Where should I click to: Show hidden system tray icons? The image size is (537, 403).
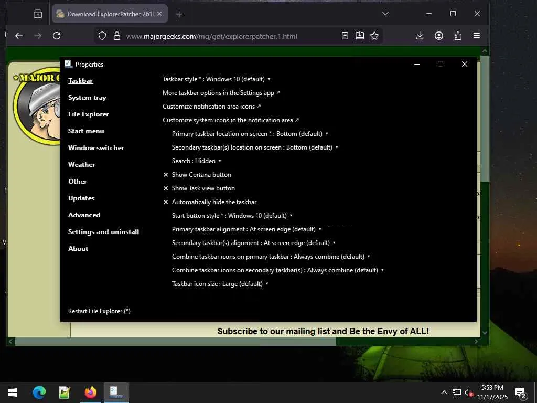click(444, 393)
